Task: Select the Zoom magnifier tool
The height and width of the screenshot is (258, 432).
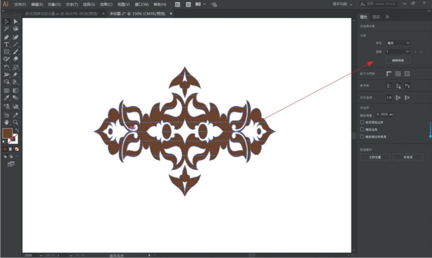Action: [x=16, y=122]
